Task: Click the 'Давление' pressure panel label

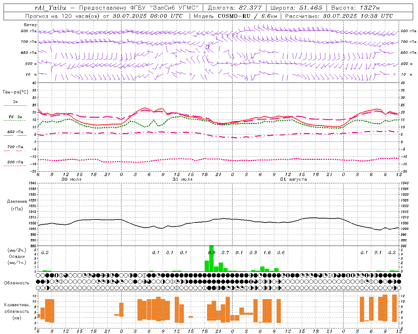Action: click(17, 202)
